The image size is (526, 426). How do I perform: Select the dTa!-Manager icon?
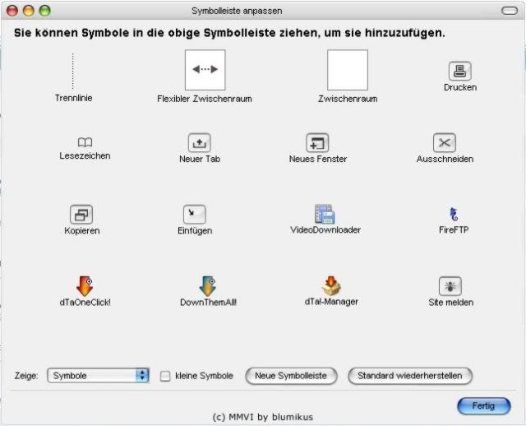331,285
